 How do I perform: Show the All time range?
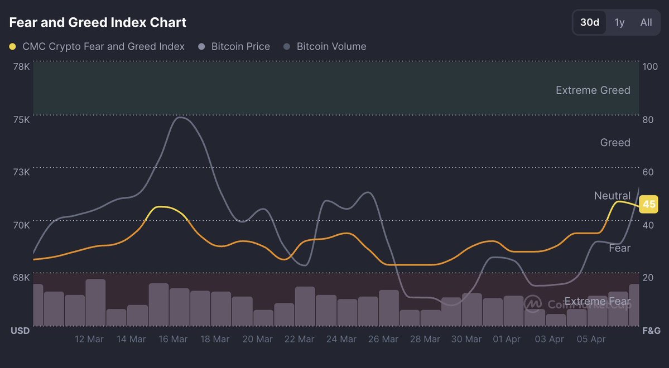(x=646, y=22)
